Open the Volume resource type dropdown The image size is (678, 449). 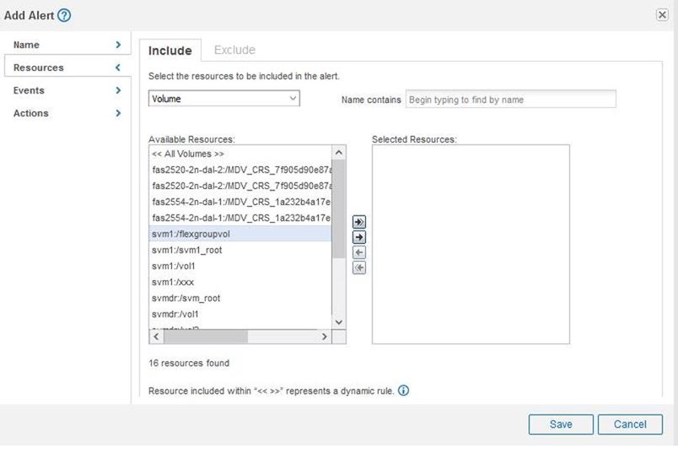coord(224,99)
